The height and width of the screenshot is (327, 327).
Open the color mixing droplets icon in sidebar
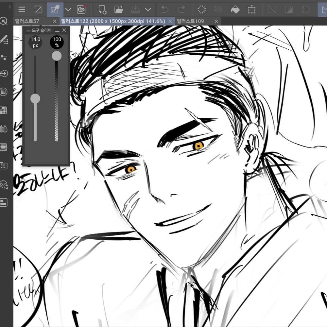4,129
